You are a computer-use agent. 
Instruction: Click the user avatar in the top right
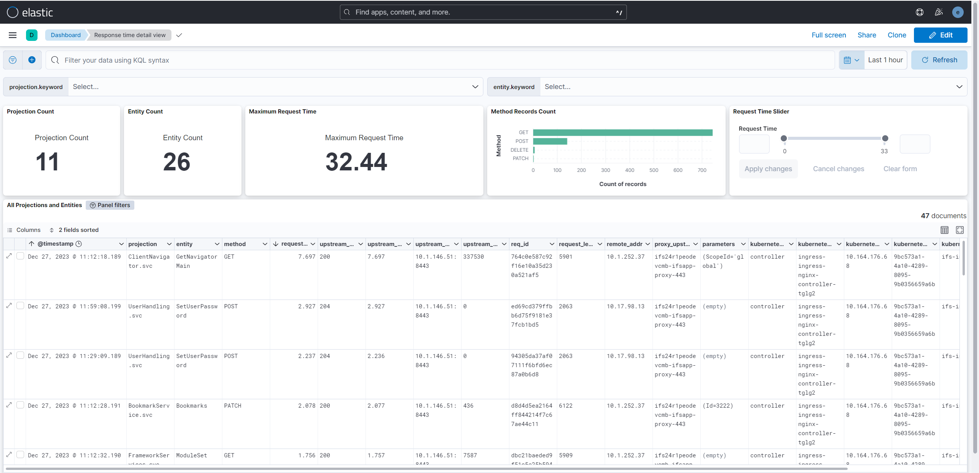coord(958,12)
